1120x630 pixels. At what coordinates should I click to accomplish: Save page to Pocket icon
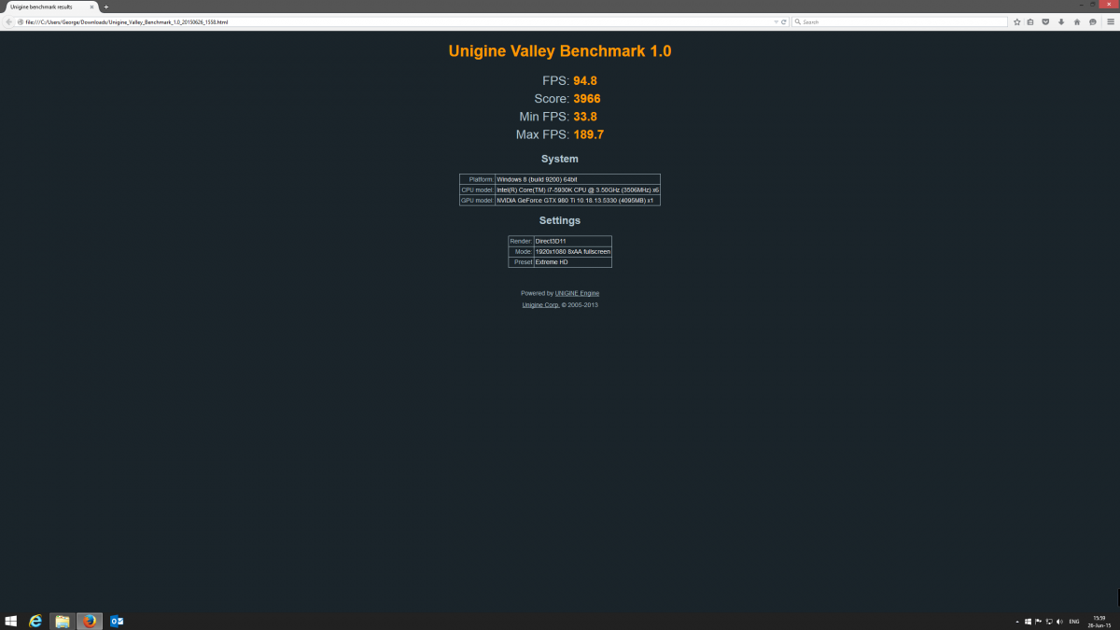coord(1046,21)
